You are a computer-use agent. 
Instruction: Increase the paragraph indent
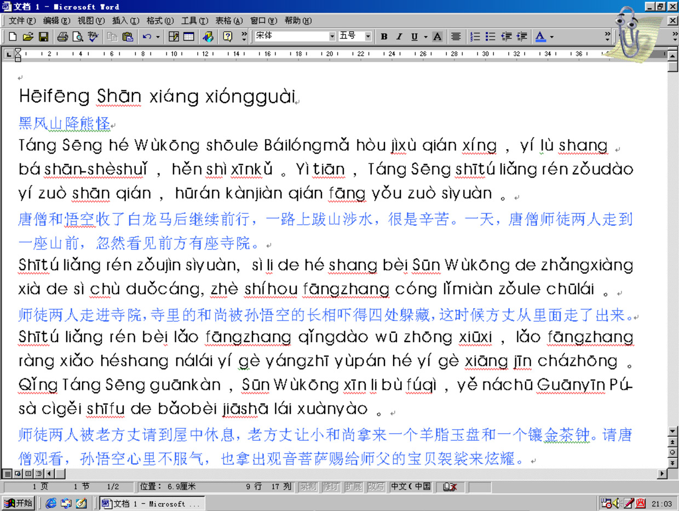pyautogui.click(x=522, y=37)
